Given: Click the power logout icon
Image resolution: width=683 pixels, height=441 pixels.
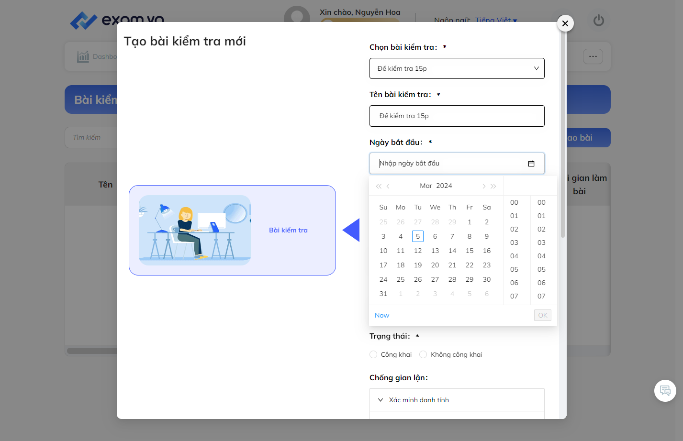Looking at the screenshot, I should [x=599, y=21].
